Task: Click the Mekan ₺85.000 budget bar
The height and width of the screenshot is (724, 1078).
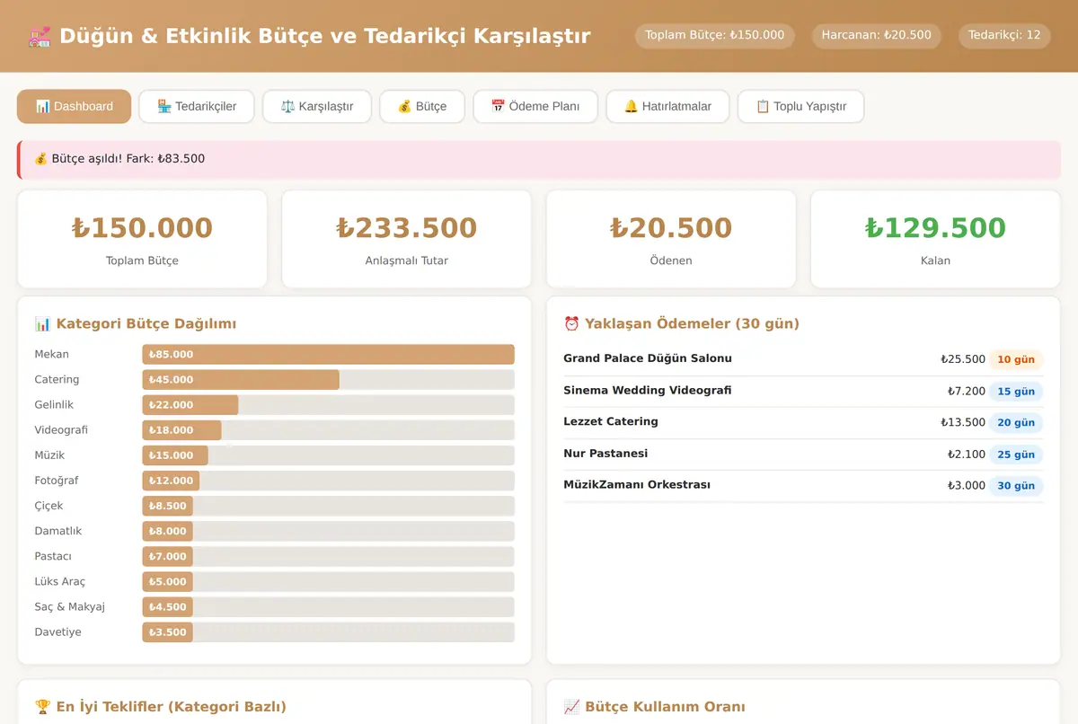Action: tap(328, 354)
